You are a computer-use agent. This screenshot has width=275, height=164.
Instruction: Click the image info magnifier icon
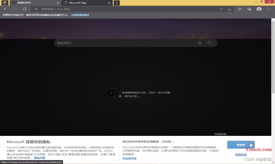(111, 93)
